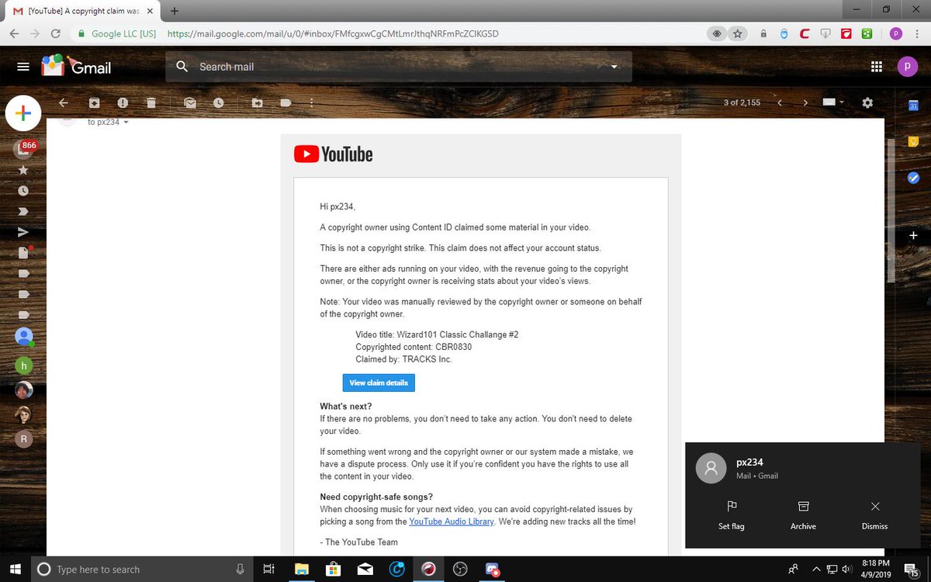
Task: Click the Gmail logo
Action: click(77, 66)
